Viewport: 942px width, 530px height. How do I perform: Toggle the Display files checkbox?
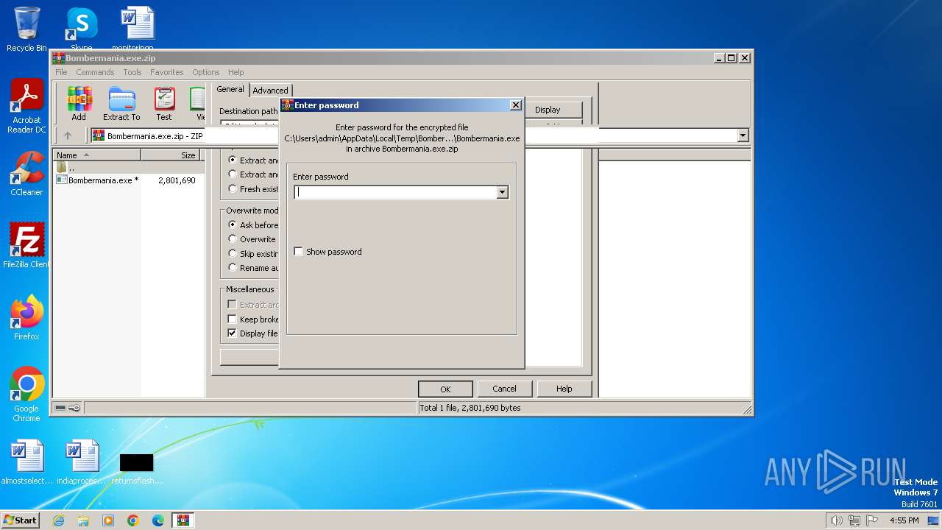click(x=232, y=333)
